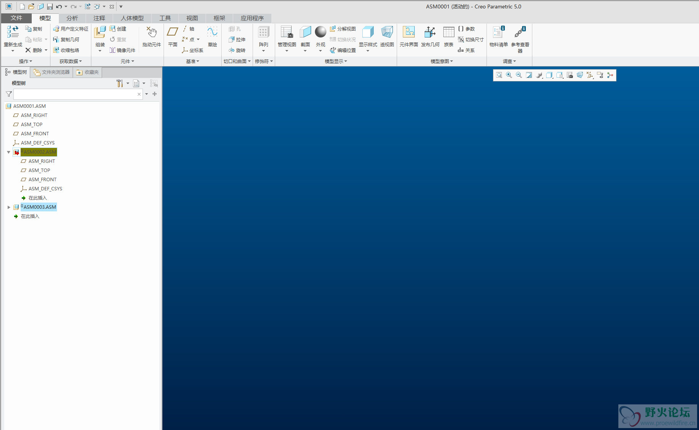This screenshot has width=699, height=430.
Task: Click the Appearance (外观) sphere icon
Action: (x=320, y=32)
